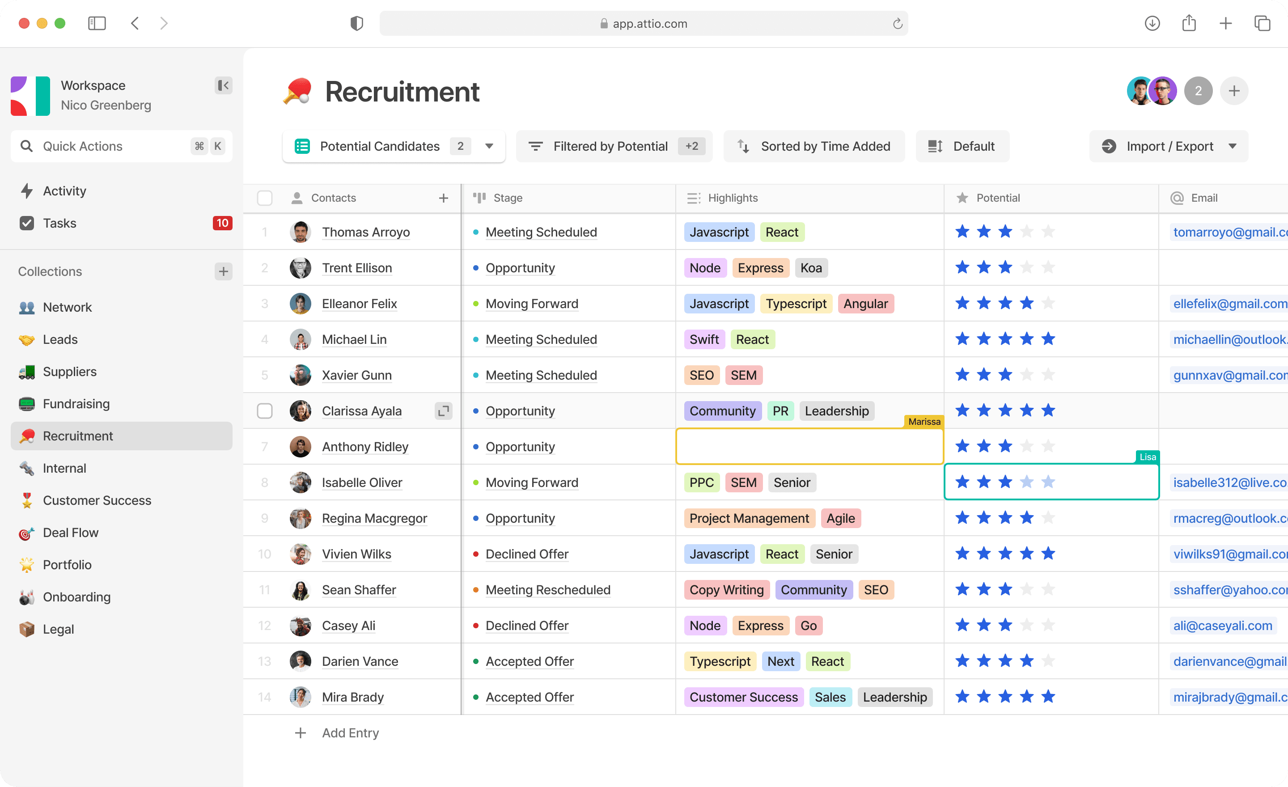Collapse the workspace sidebar panel
Image resolution: width=1288 pixels, height=787 pixels.
223,85
